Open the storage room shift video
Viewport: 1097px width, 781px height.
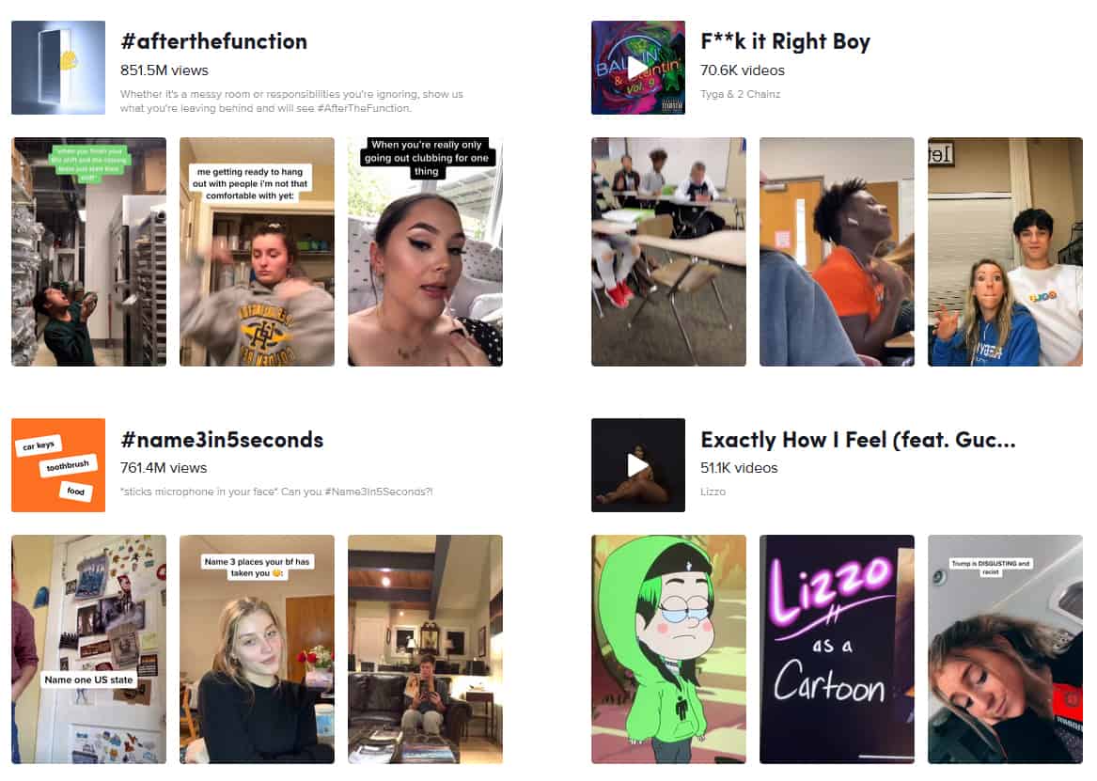pyautogui.click(x=89, y=252)
